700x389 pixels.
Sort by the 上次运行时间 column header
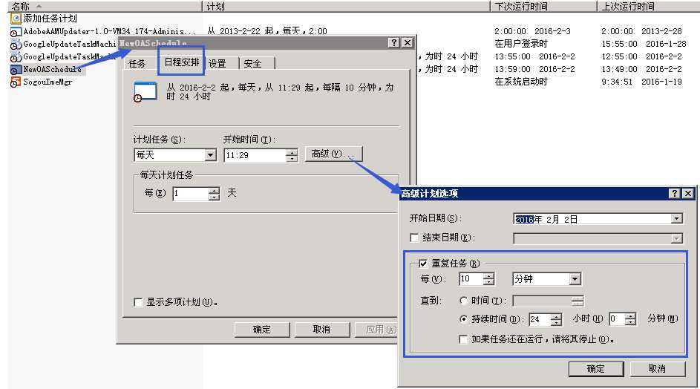[x=648, y=6]
